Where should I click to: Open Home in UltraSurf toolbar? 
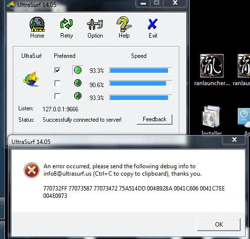(37, 27)
